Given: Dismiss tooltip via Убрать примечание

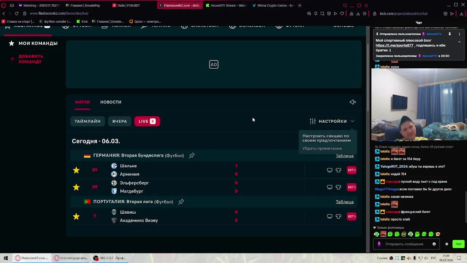Looking at the screenshot, I should point(322,148).
